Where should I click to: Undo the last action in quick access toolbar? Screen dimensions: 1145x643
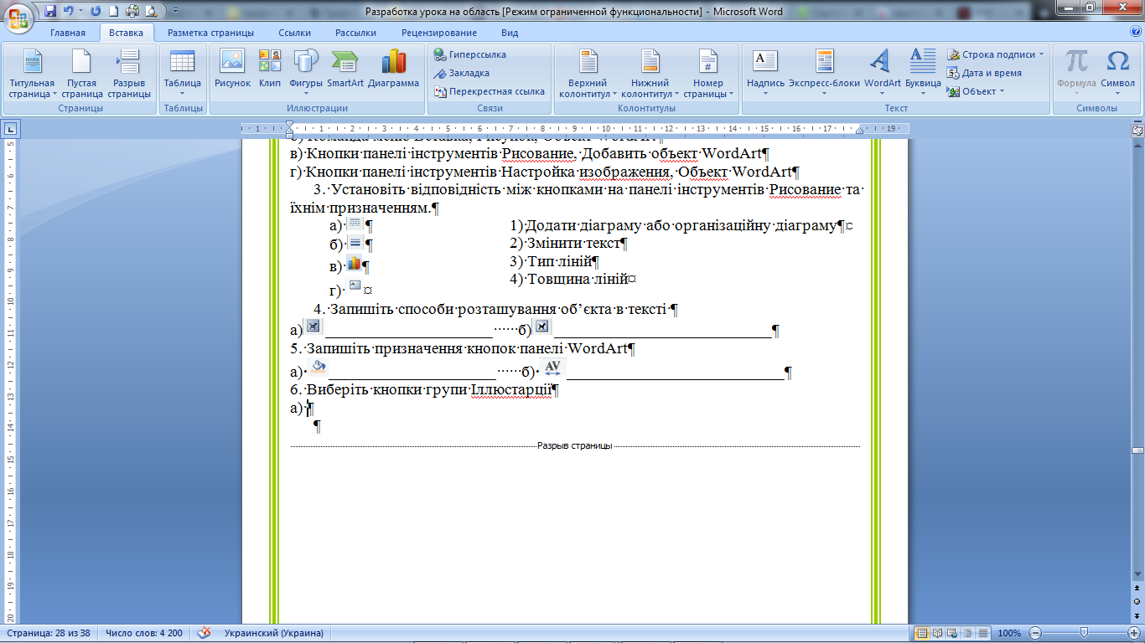tap(69, 12)
